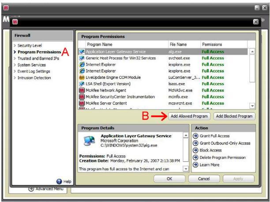270x202 pixels.
Task: Select the Generic Host Process for Win32 Services row
Action: pyautogui.click(x=163, y=58)
